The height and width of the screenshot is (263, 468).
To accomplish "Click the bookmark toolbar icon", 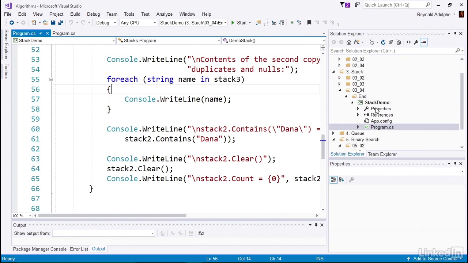I will 309,23.
